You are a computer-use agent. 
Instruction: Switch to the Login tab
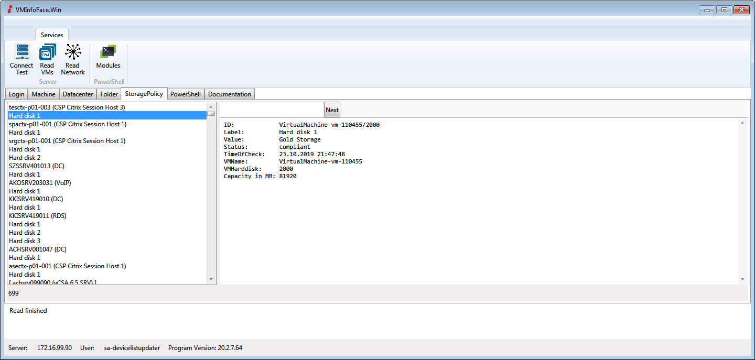(x=16, y=94)
